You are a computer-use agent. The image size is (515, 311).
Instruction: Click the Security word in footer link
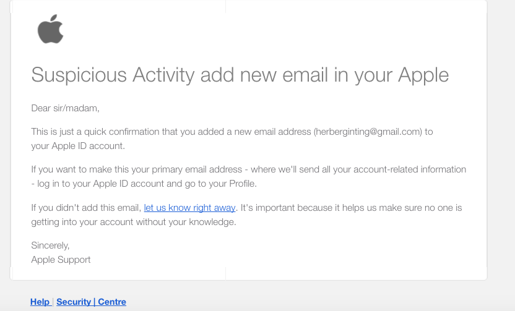[x=74, y=302]
